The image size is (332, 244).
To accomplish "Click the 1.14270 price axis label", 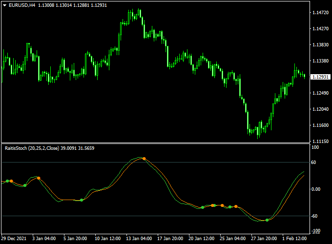I will tap(320, 29).
